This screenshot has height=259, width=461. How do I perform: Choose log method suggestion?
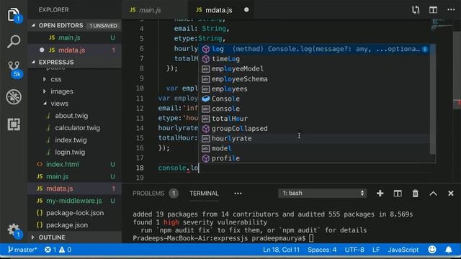[x=315, y=49]
